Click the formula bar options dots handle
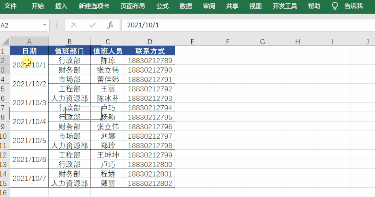 tap(57, 25)
